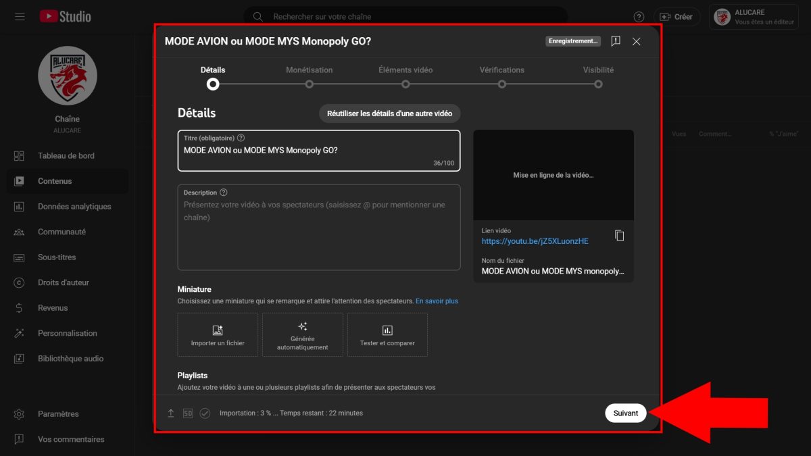This screenshot has height=456, width=811.
Task: Open Paramètres in sidebar
Action: pos(58,413)
